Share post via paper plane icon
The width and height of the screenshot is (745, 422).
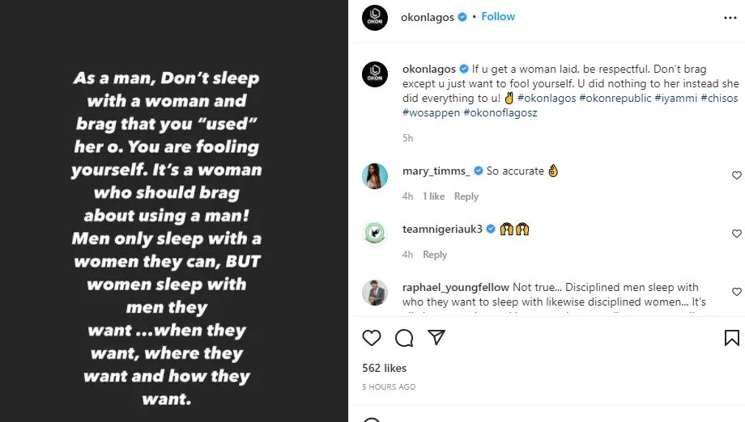click(436, 338)
